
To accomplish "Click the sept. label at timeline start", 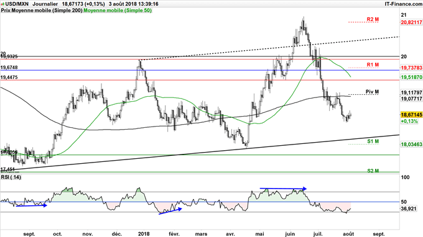I will 29,234.
